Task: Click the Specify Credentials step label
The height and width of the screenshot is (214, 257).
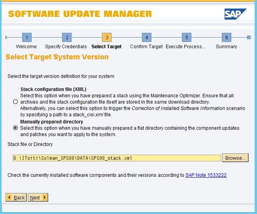Action: [x=66, y=47]
